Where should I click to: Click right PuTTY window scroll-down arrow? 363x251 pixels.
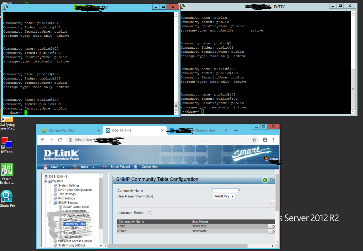pos(353,111)
